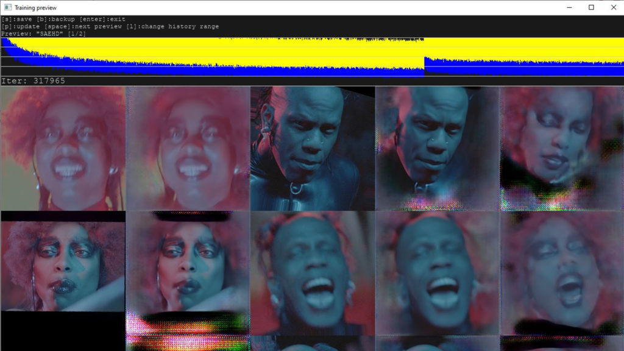The image size is (624, 351).
Task: Click second-row fourth reconstructed open-mouth face
Action: 437,273
